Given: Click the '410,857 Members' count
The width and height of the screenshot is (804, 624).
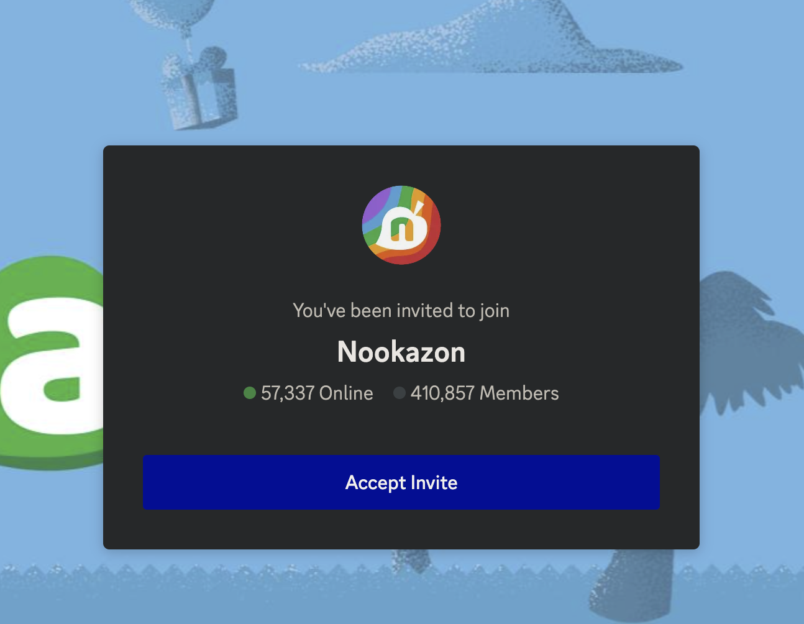Looking at the screenshot, I should [x=485, y=393].
